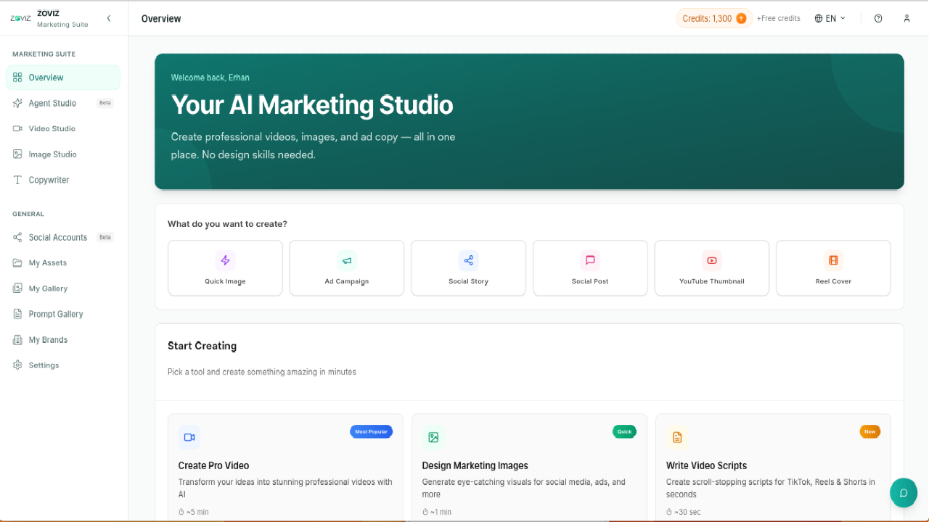The height and width of the screenshot is (522, 929).
Task: Open the My Brands label
Action: click(48, 339)
